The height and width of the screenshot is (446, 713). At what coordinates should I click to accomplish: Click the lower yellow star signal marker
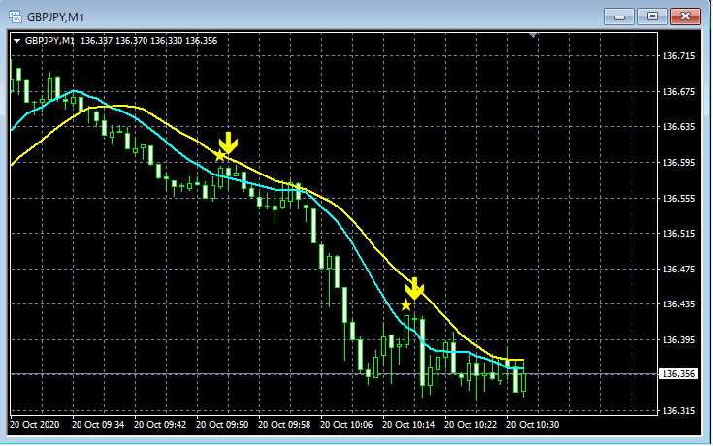click(x=406, y=304)
